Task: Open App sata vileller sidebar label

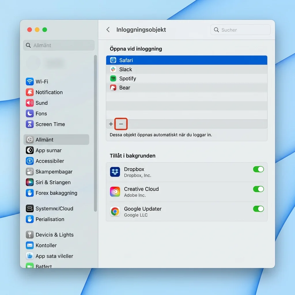Action: 54,256
